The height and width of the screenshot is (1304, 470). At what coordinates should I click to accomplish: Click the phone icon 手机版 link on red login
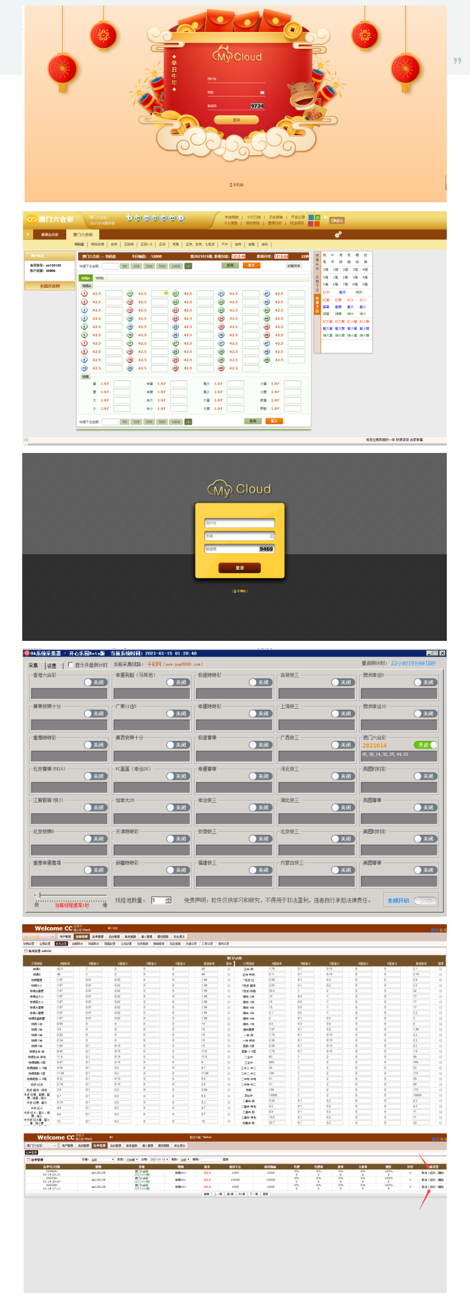pos(236,185)
